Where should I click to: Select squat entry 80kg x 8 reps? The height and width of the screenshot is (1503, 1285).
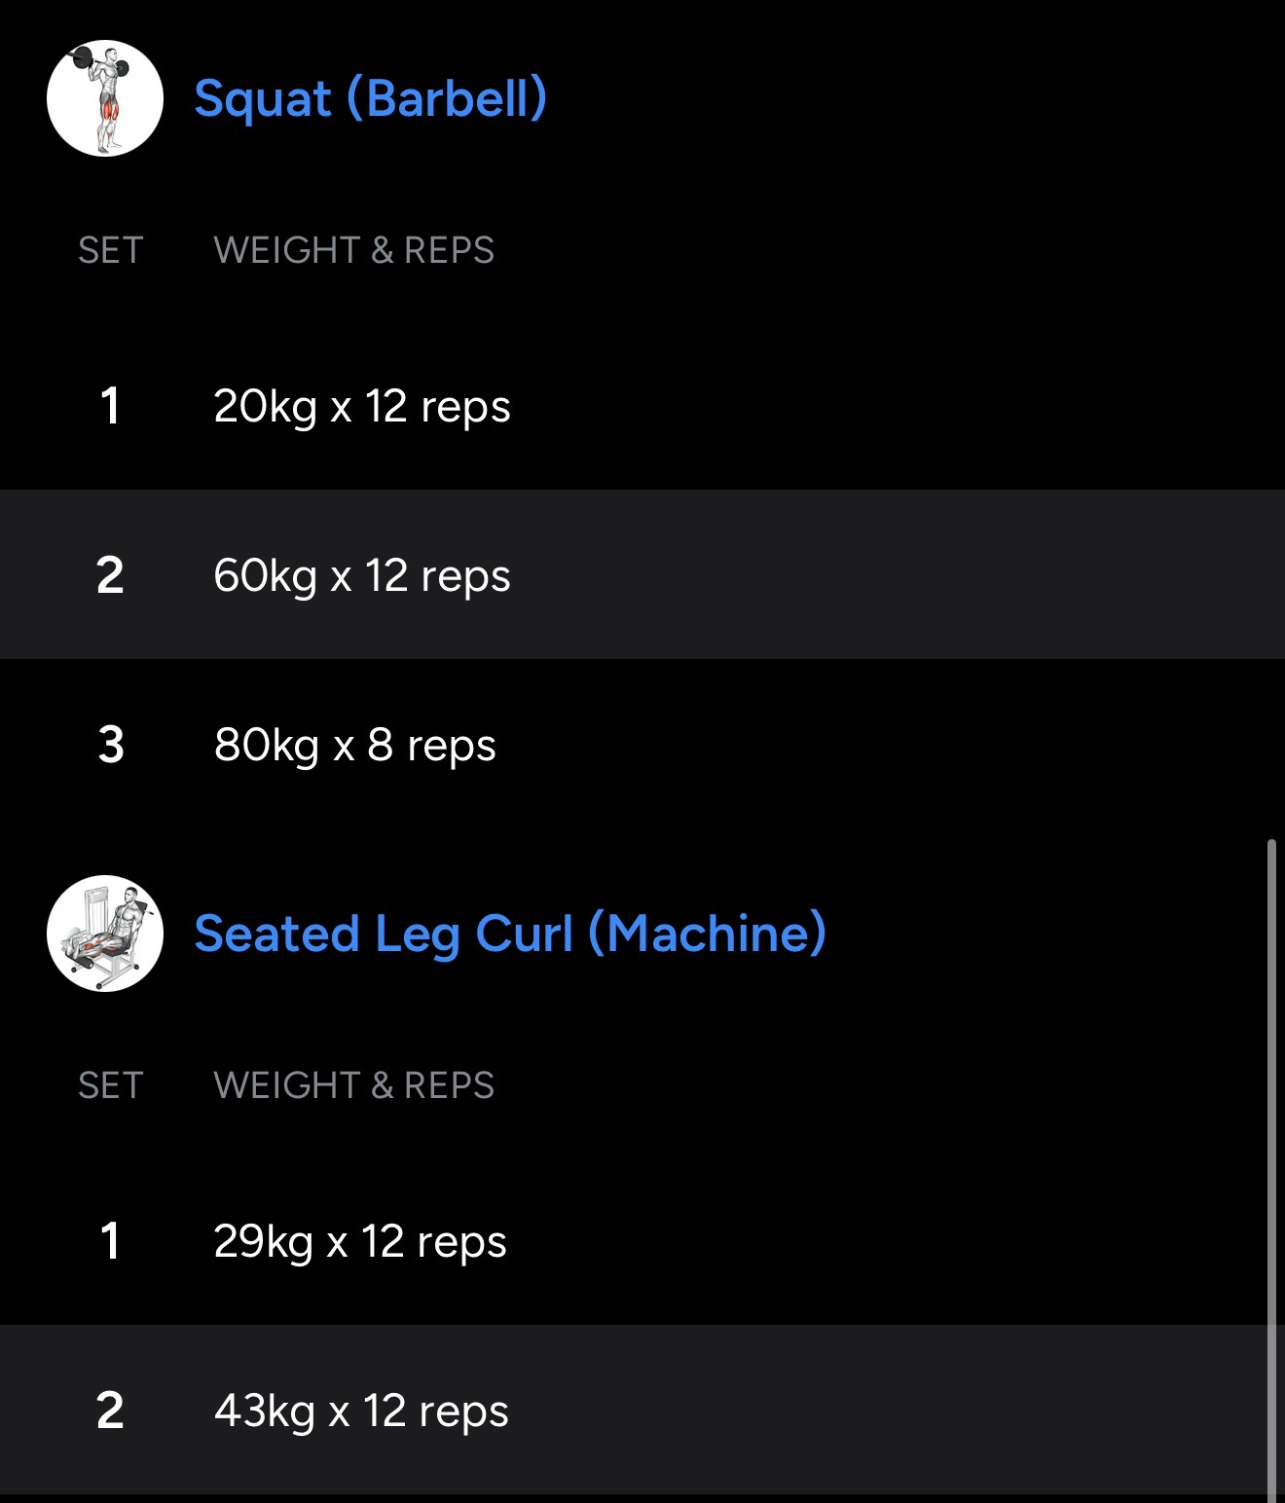(354, 745)
